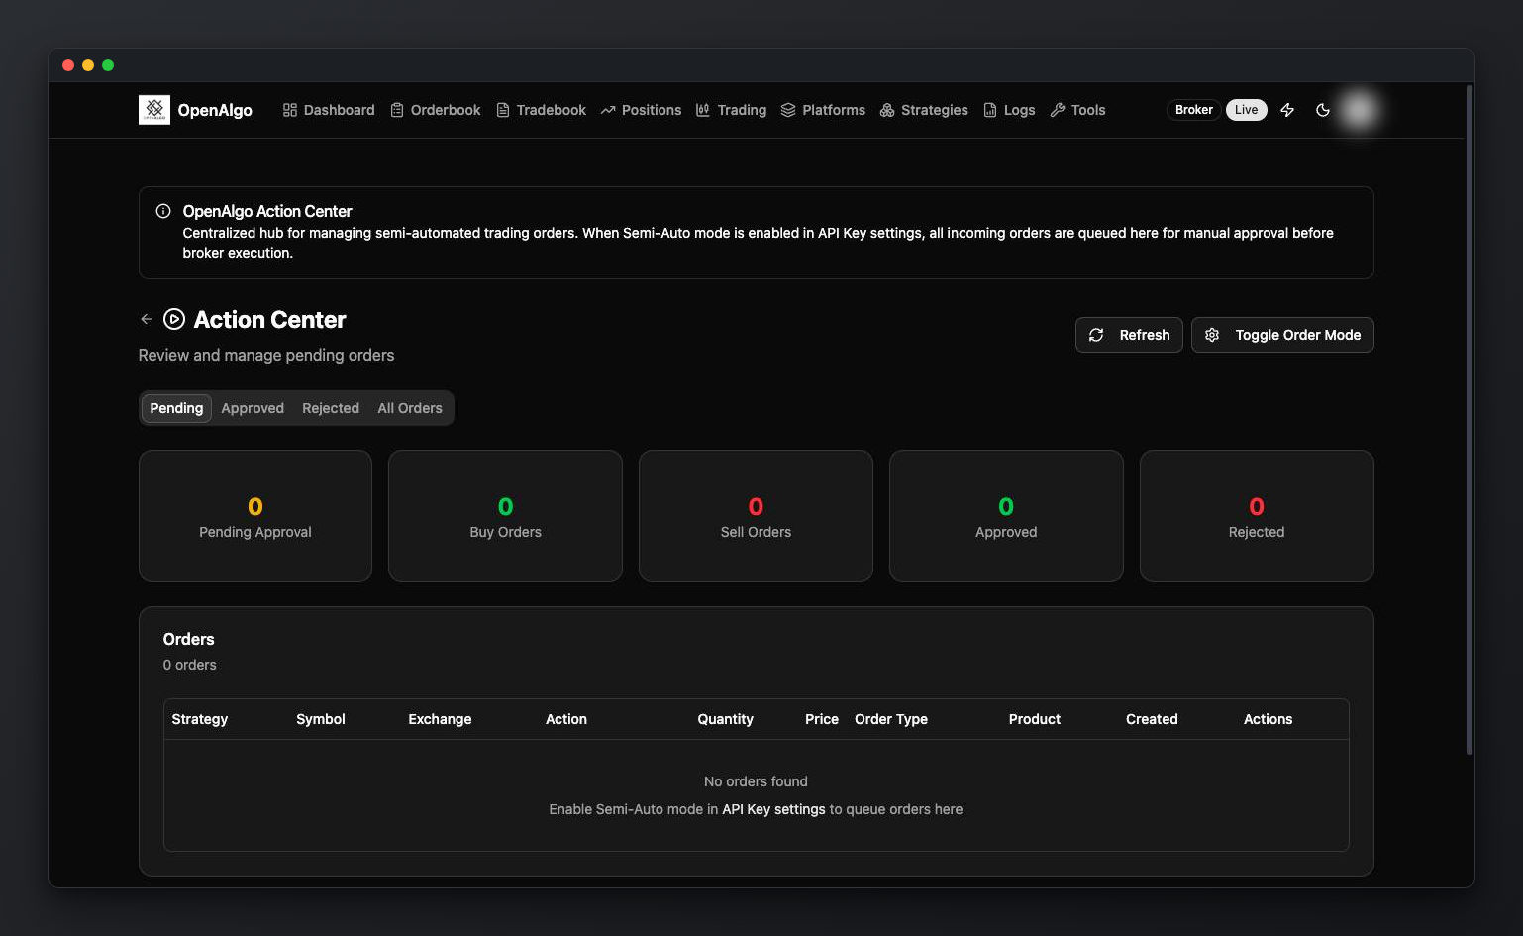Show the All Orders tab

[x=410, y=408]
